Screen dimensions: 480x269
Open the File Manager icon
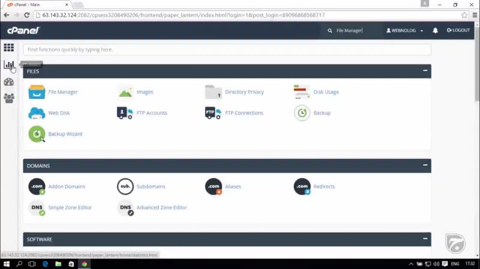(37, 92)
